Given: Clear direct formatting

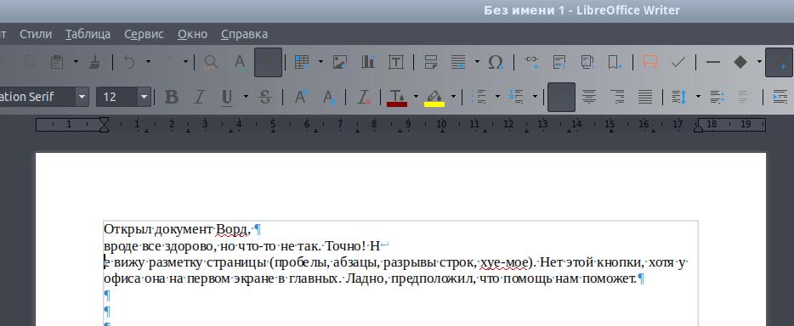Looking at the screenshot, I should [x=364, y=97].
